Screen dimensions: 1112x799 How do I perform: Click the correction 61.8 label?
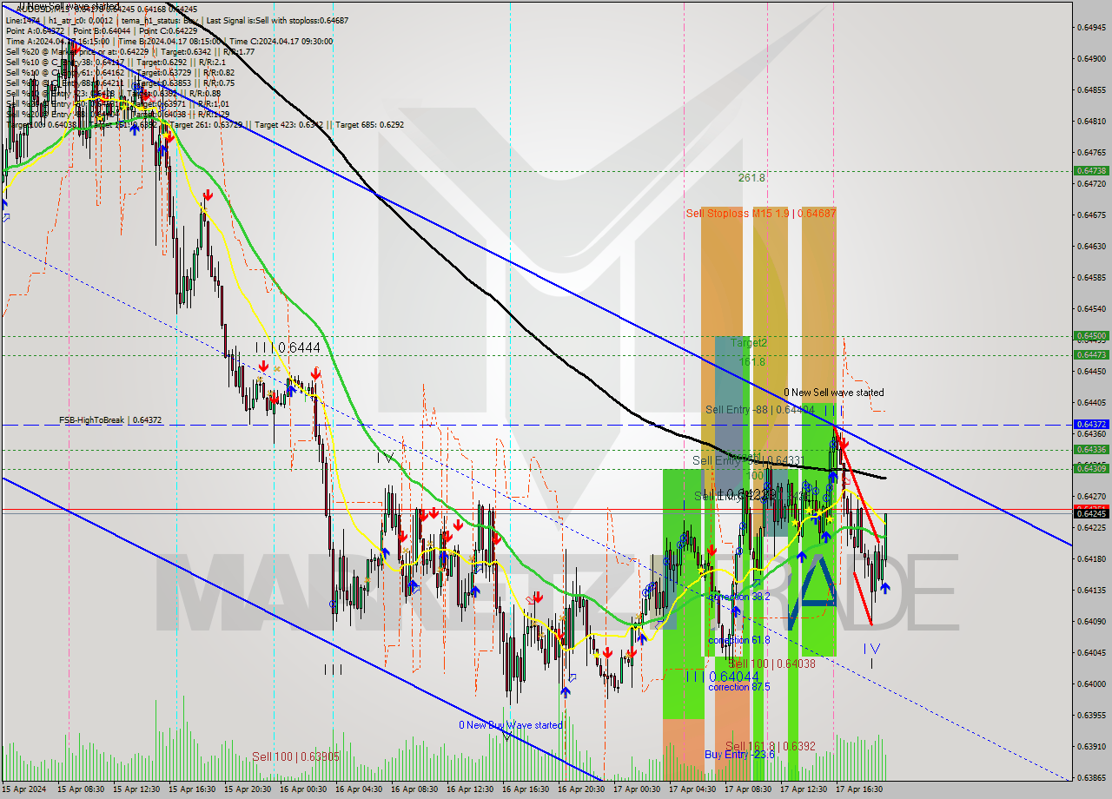[738, 640]
